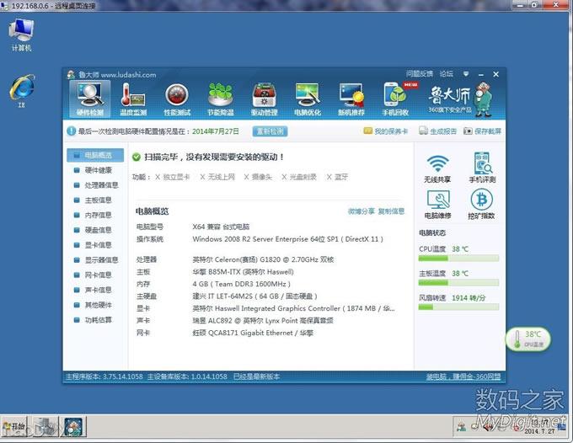Click the 电脑维修 computer repair icon
Image resolution: width=573 pixels, height=443 pixels.
point(436,205)
